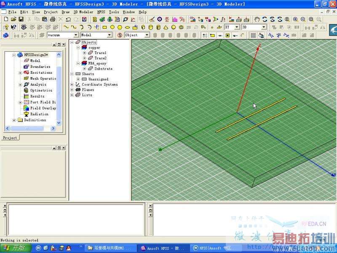Open the vacuum material dropdown
Viewport: 337px width, 253px height.
click(x=76, y=35)
